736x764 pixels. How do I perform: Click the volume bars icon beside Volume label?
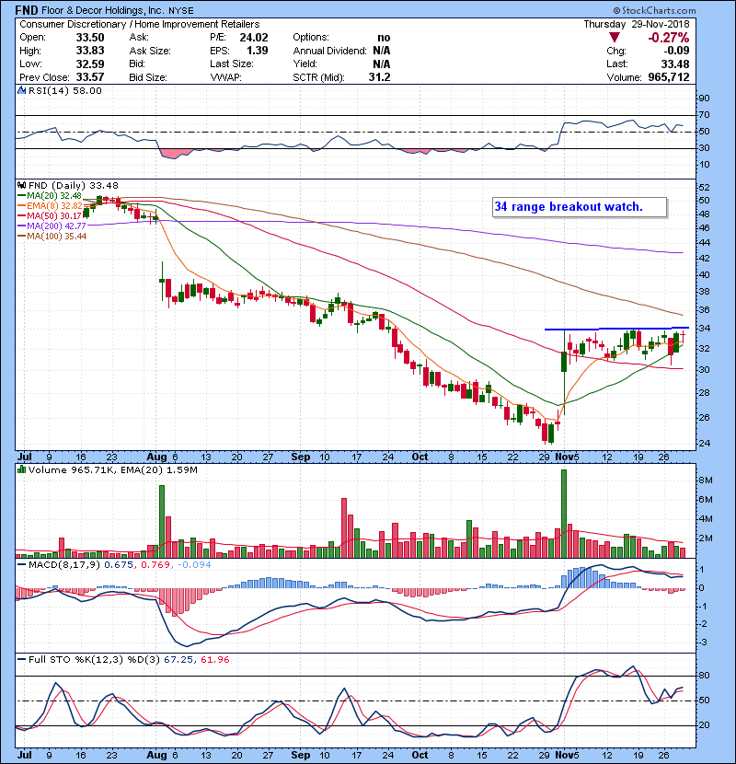[x=21, y=470]
